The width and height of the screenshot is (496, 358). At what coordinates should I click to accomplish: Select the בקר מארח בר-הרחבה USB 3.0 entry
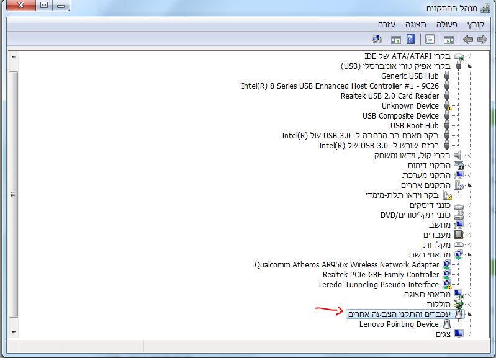pos(360,136)
